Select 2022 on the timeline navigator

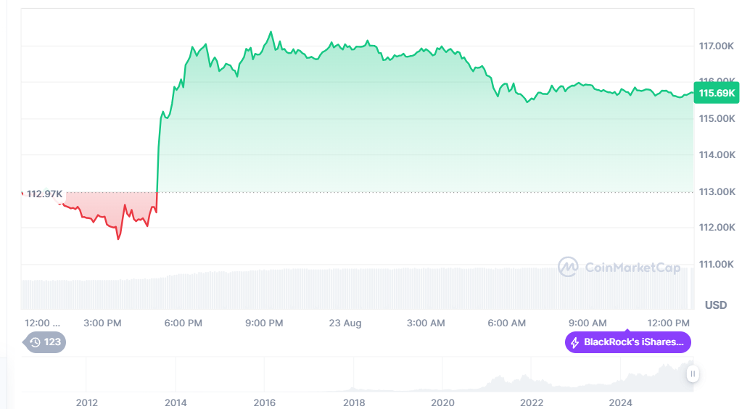pyautogui.click(x=532, y=402)
